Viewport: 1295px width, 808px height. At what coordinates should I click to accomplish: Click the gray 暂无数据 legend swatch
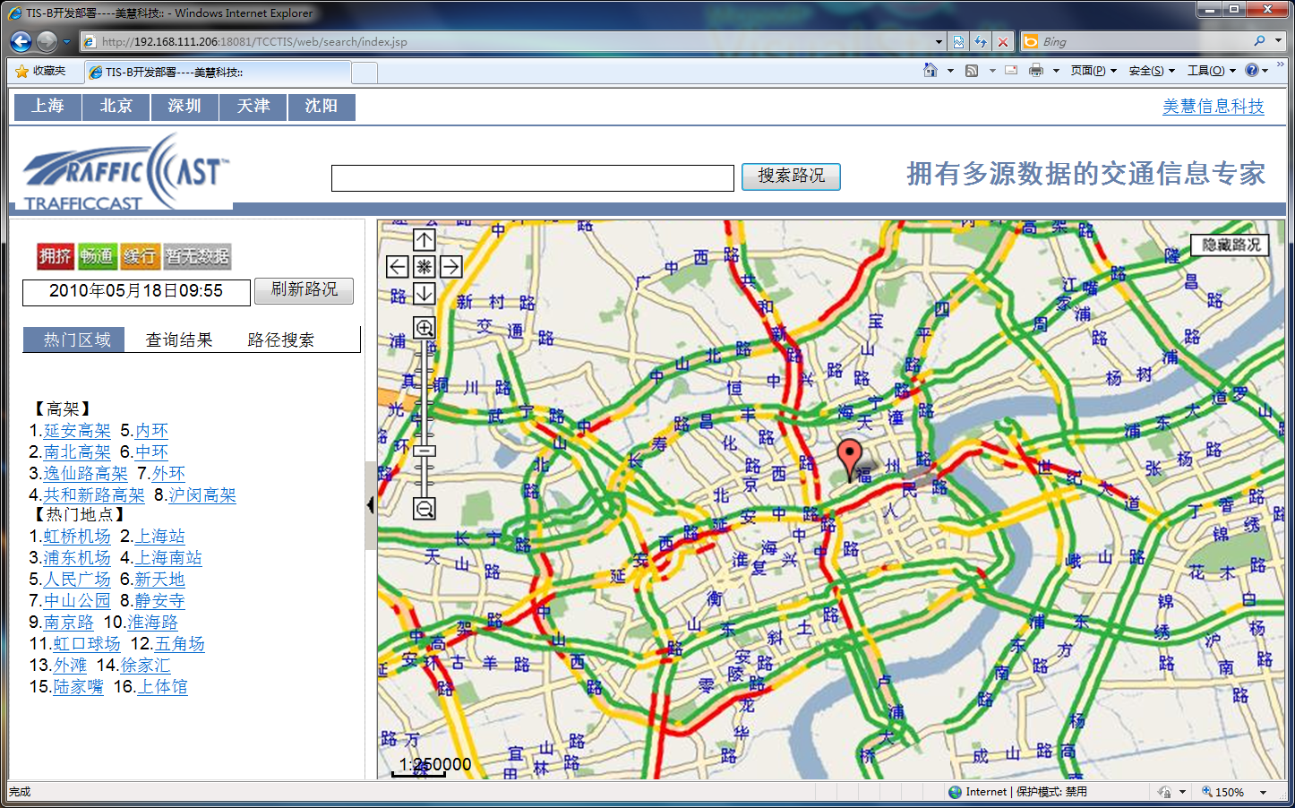click(x=197, y=256)
